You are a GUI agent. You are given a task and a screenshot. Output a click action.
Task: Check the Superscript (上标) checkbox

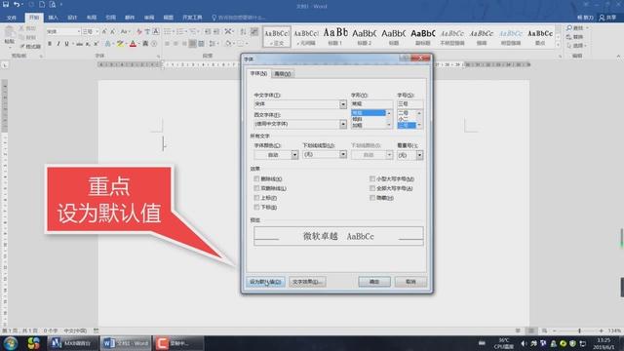point(256,198)
